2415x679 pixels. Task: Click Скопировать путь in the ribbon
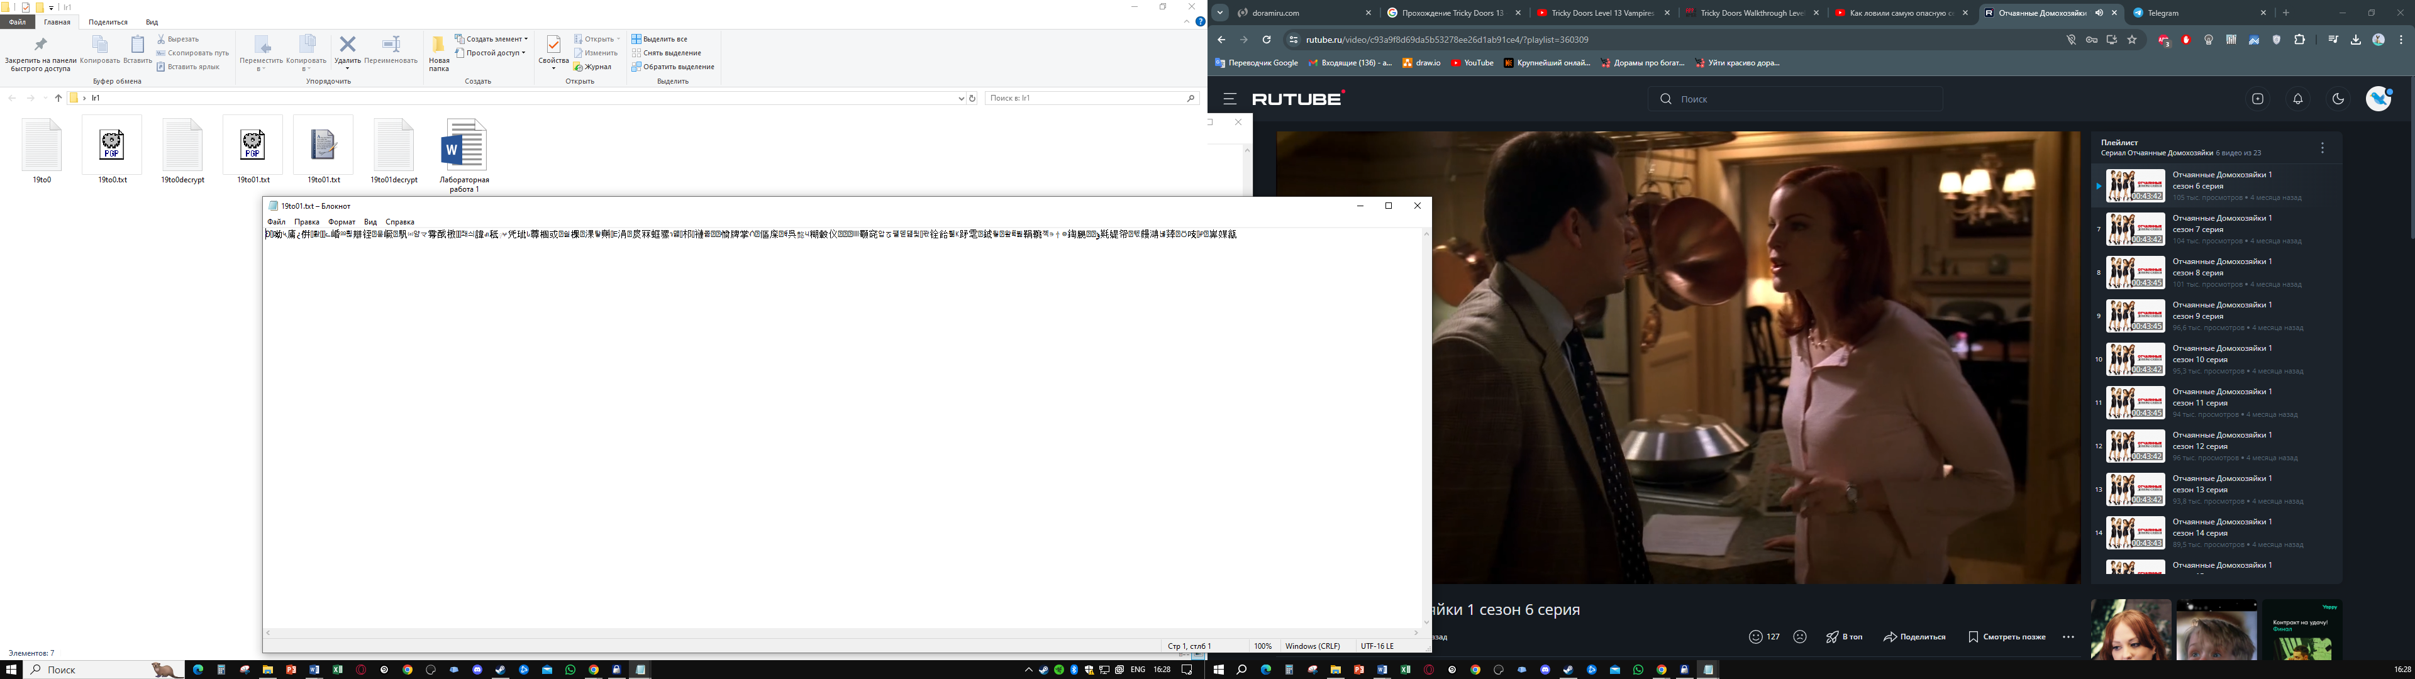[x=192, y=53]
